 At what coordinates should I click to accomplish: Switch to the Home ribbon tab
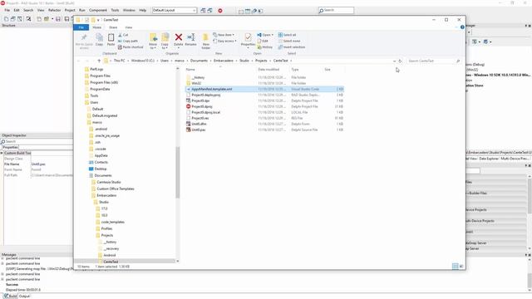[x=97, y=27]
